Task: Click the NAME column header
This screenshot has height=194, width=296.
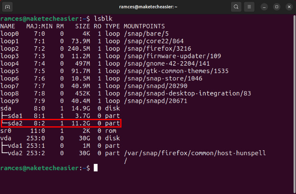Action: 7,26
